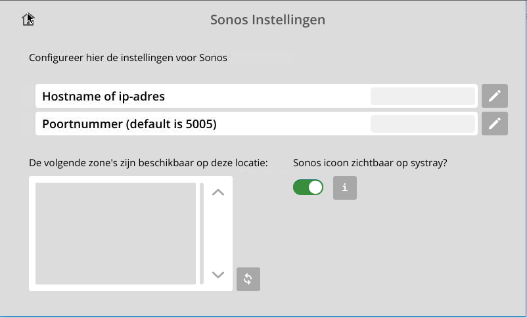Click 'Sonos icoon zichtbaar op systray?' label

[x=370, y=163]
